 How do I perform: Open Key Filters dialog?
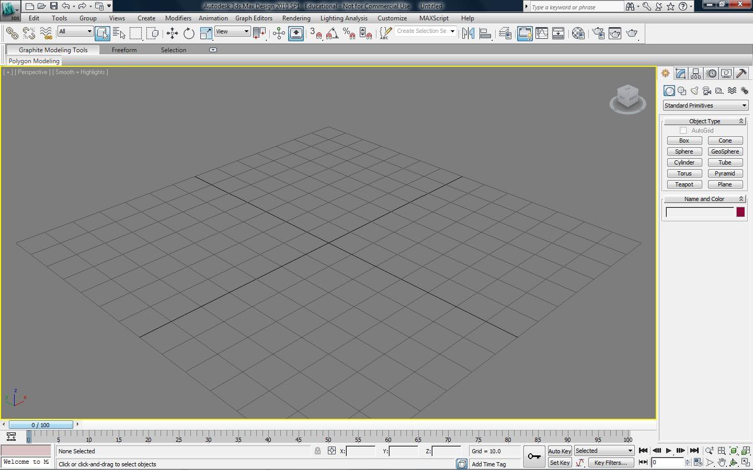click(611, 463)
